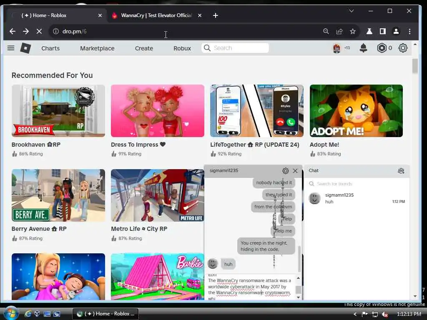Click the page vertical scrollbar thumb
The height and width of the screenshot is (320, 427).
click(415, 66)
